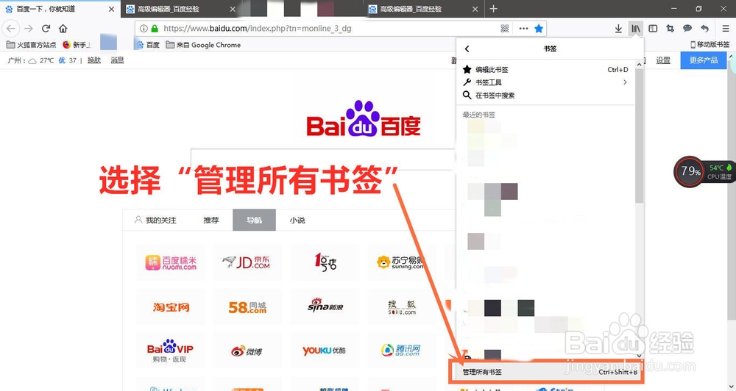
Task: Open 火狐官方站点 bookmark folder
Action: (x=32, y=45)
